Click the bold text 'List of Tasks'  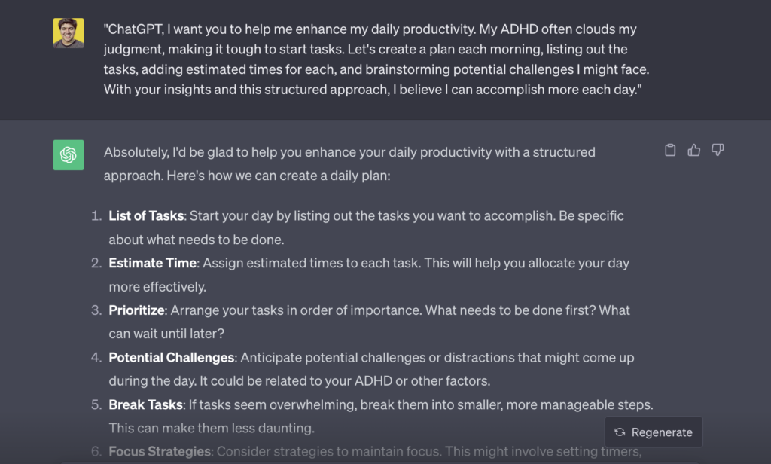tap(145, 215)
